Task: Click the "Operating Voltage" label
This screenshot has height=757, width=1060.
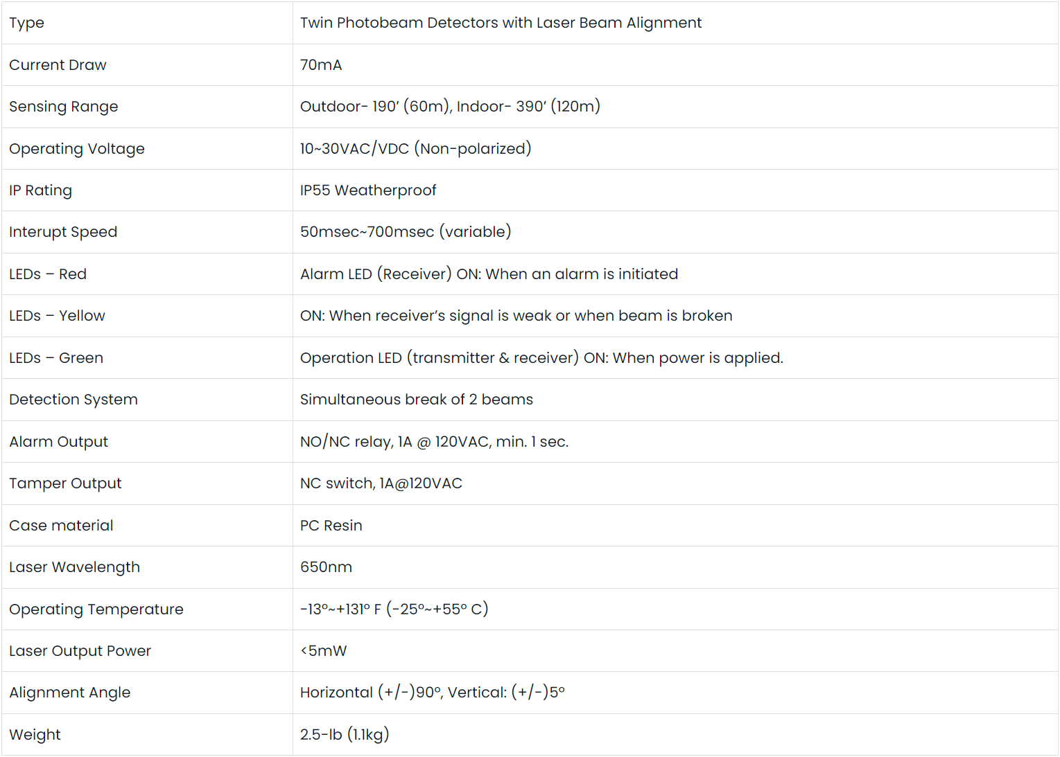Action: click(x=76, y=149)
